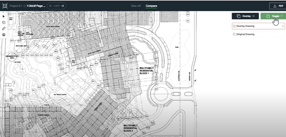Go to the previous page with left arrow
The height and width of the screenshot is (137, 286).
tap(51, 6)
